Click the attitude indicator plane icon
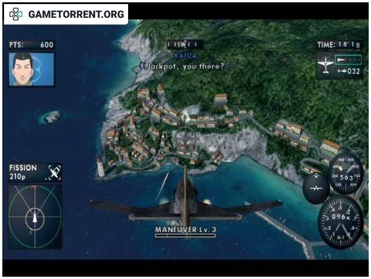 [316, 188]
